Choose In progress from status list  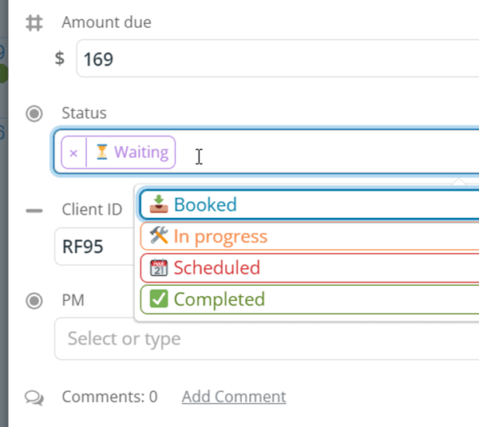coord(310,236)
